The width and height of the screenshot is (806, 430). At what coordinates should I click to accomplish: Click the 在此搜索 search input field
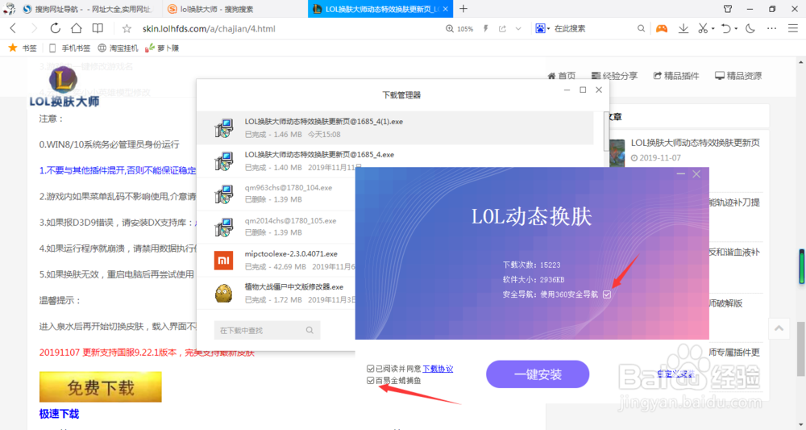coord(591,29)
